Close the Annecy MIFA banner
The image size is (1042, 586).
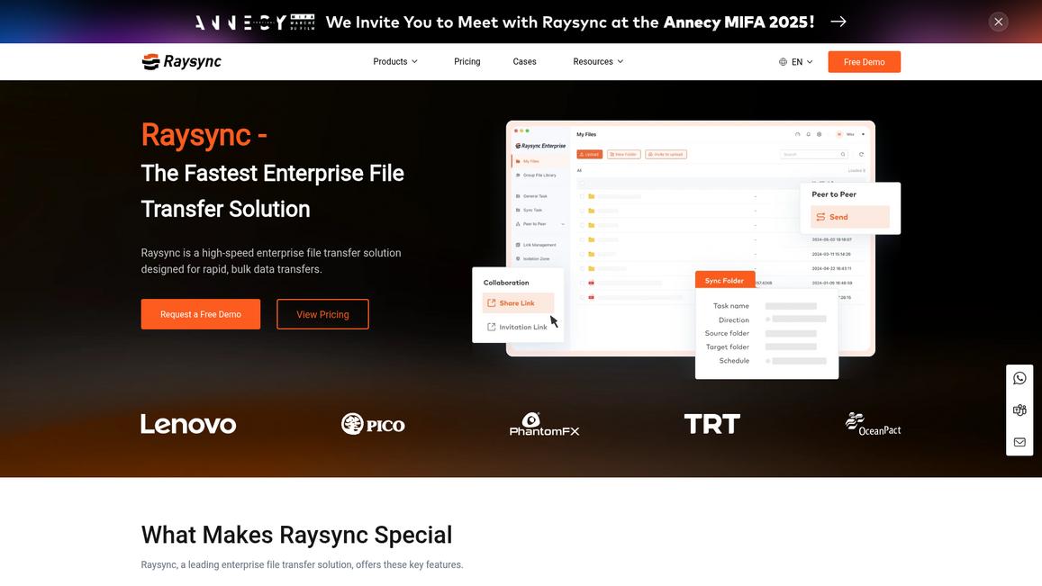(x=998, y=22)
